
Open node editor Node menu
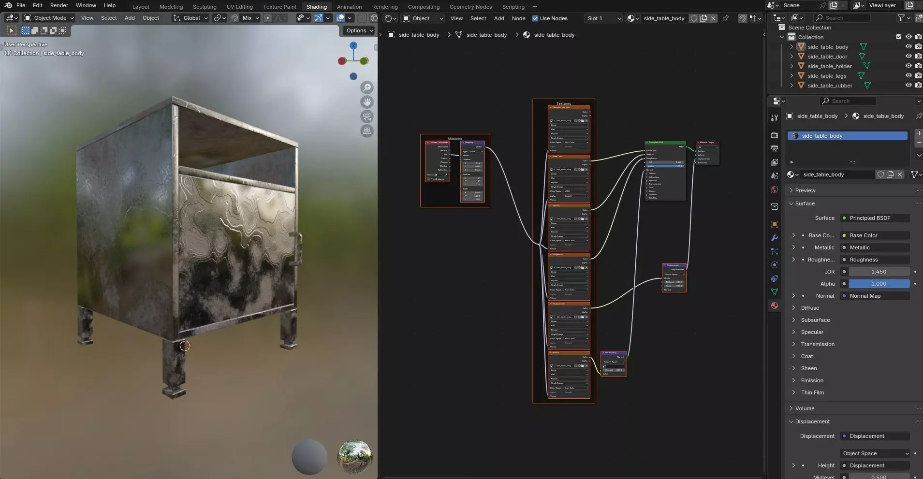click(518, 18)
